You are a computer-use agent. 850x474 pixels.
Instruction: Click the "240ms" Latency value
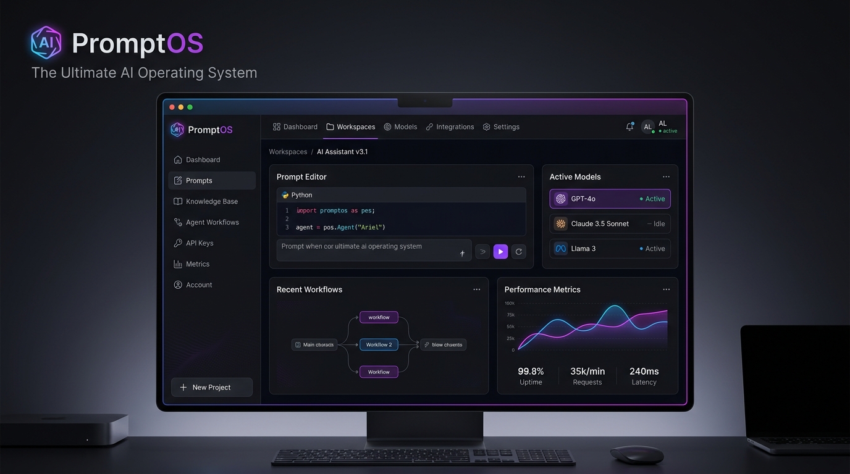tap(644, 372)
